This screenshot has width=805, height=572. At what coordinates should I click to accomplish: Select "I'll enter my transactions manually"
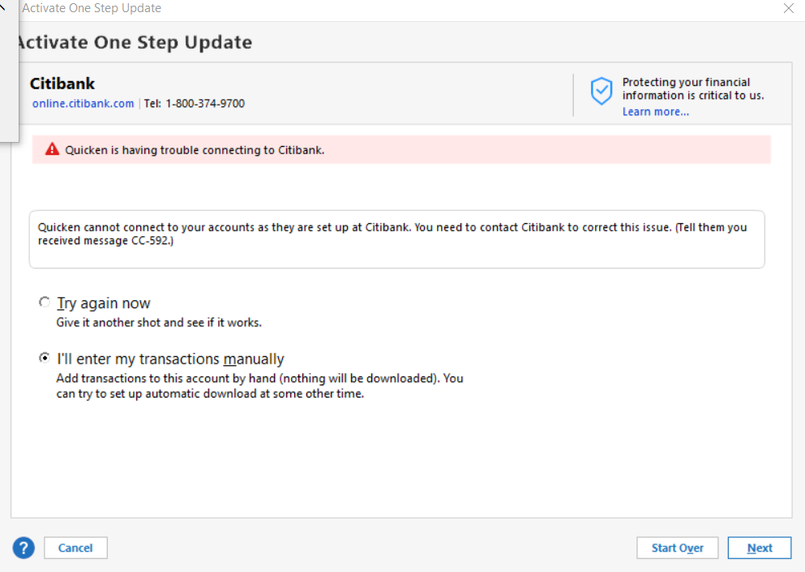point(45,357)
